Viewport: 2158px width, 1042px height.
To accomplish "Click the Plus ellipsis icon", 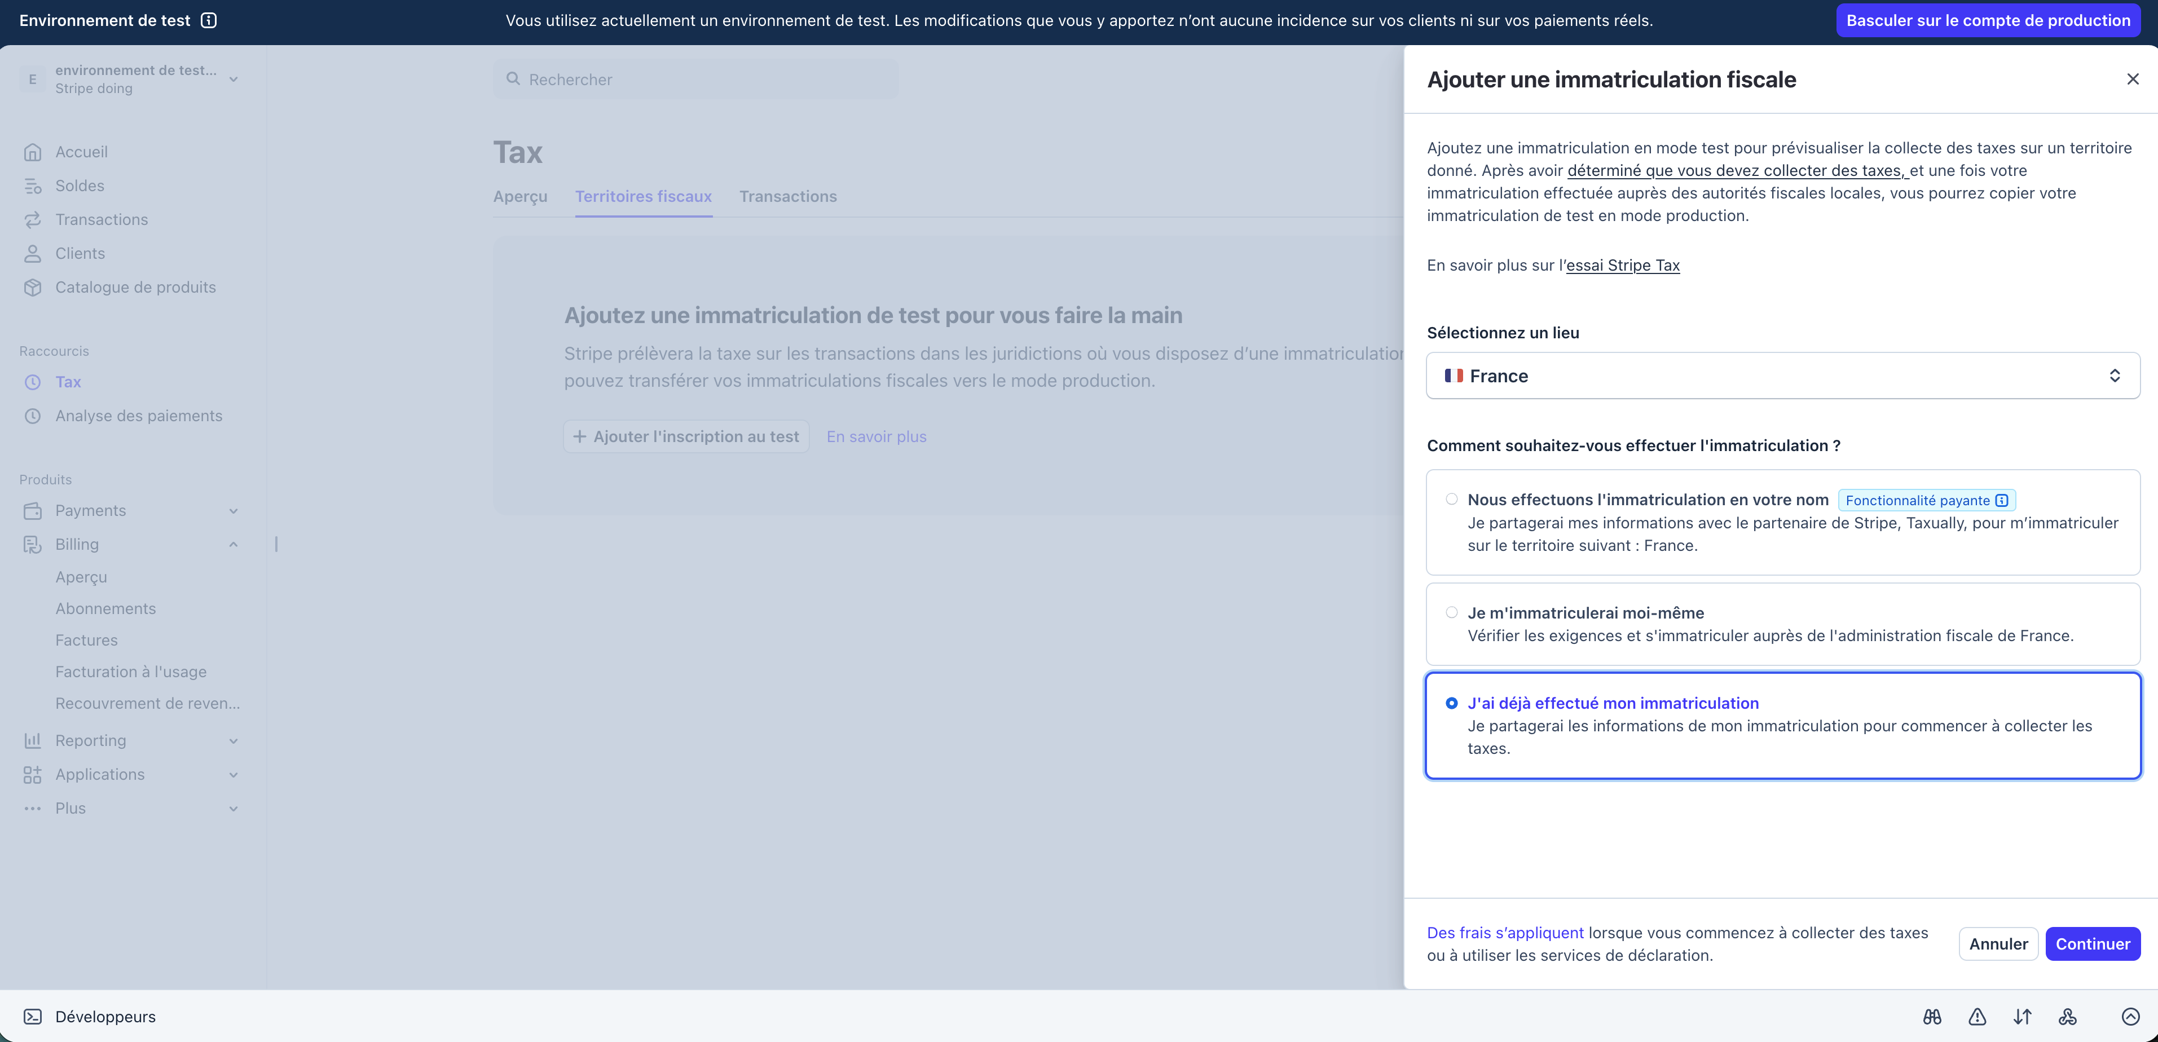I will (x=33, y=809).
